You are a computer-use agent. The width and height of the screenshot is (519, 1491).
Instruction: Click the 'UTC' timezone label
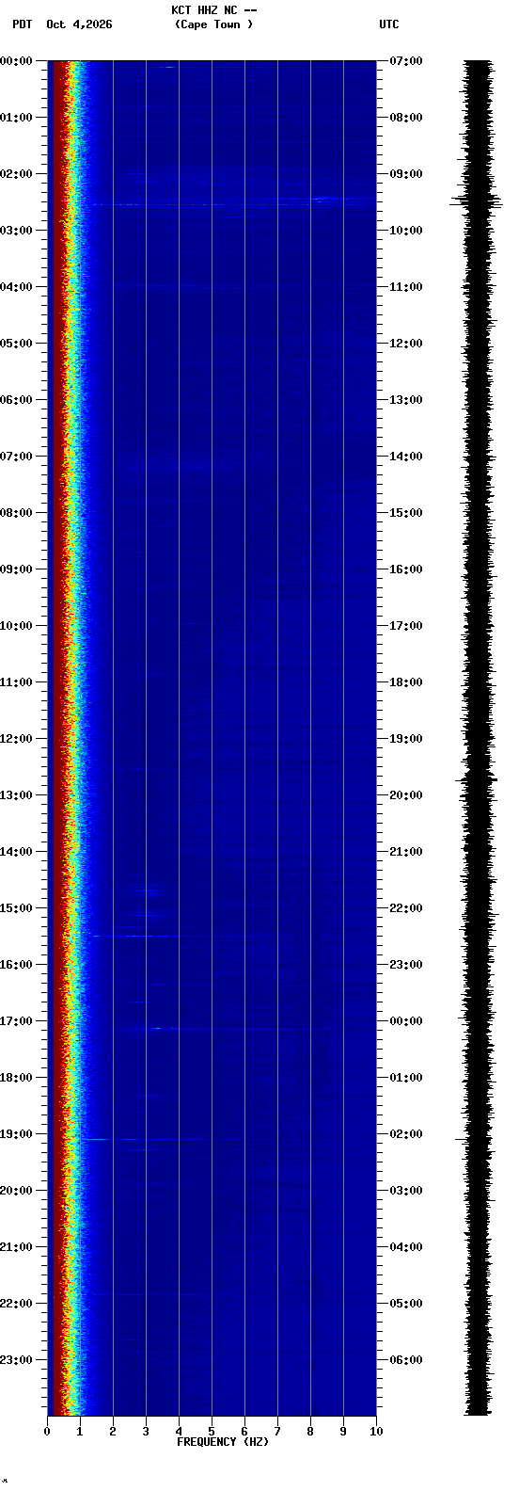(x=389, y=24)
